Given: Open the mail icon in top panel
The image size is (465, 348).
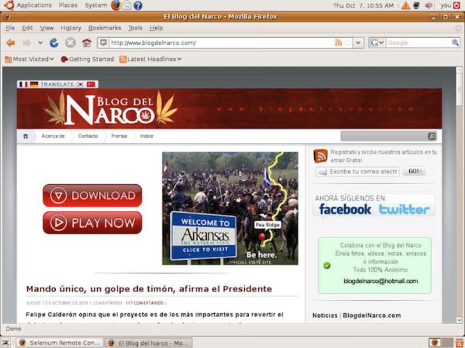Looking at the screenshot, I should coord(127,5).
